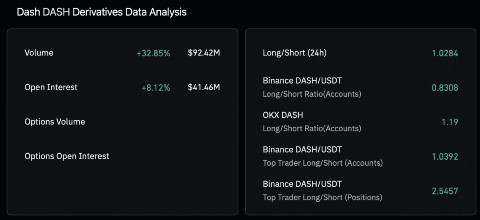Click the 2.5457 positions ratio value

tap(445, 191)
